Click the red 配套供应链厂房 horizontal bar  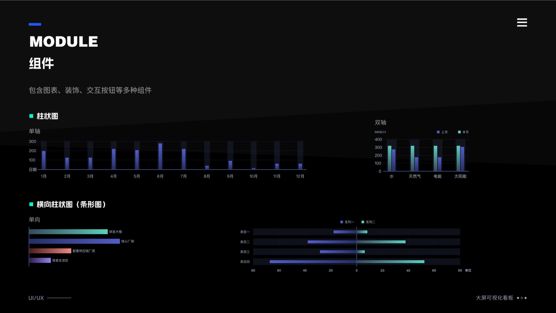coord(50,251)
